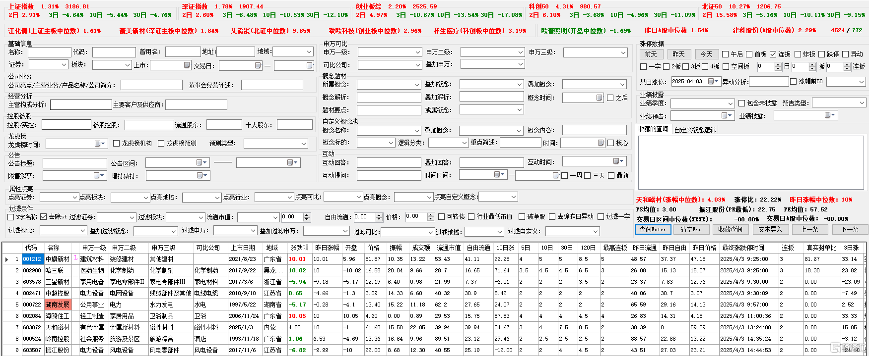The image size is (869, 356).
Task: Open calendar picker for 限售解禁
Action: (99, 175)
